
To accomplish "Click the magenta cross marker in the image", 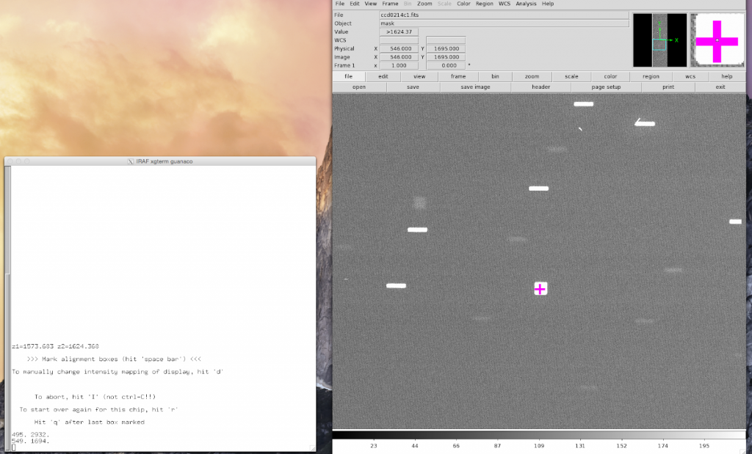I will tap(540, 289).
